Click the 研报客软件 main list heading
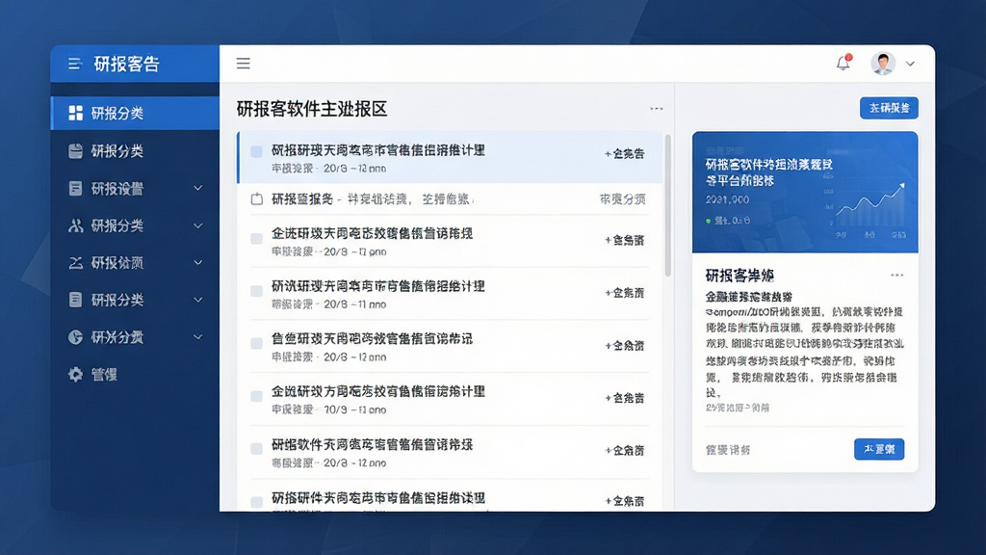The width and height of the screenshot is (986, 555). click(x=312, y=109)
